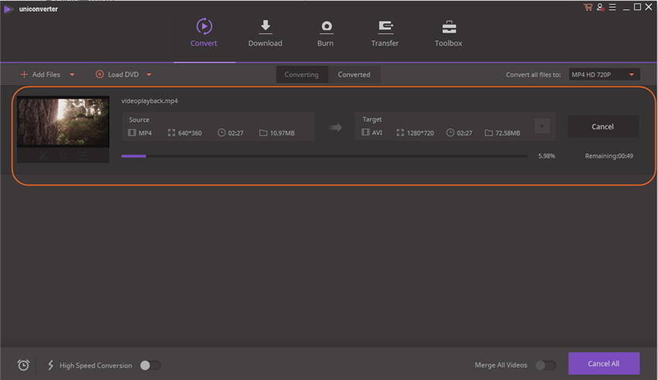The height and width of the screenshot is (380, 658).
Task: Click the source 640*360 resolution icon
Action: [171, 132]
